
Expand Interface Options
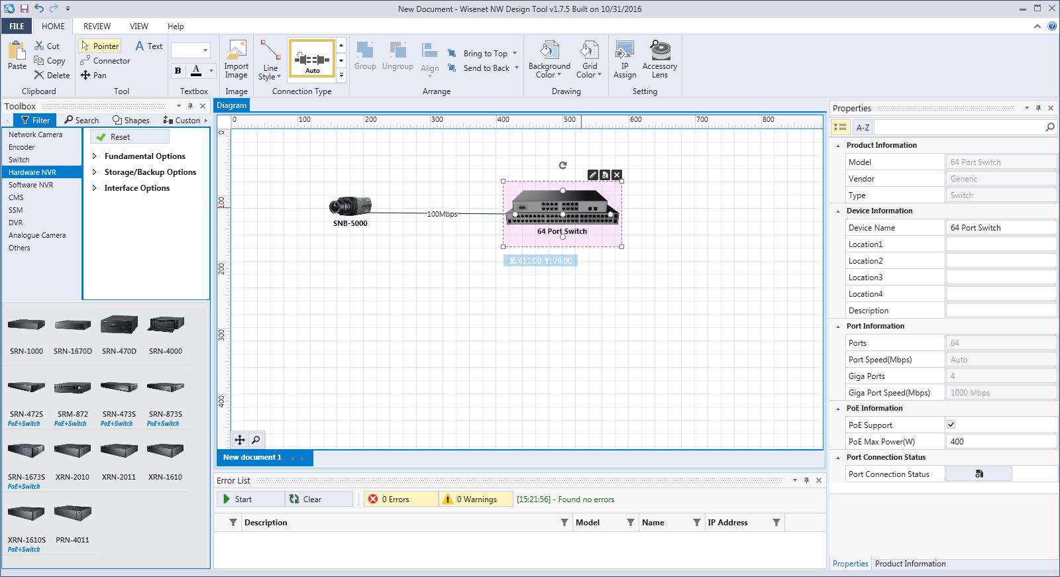coord(94,188)
